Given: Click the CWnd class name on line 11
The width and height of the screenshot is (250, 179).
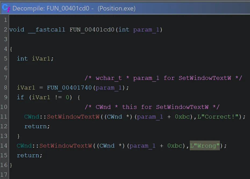Looking at the screenshot, I should pyautogui.click(x=32, y=117).
